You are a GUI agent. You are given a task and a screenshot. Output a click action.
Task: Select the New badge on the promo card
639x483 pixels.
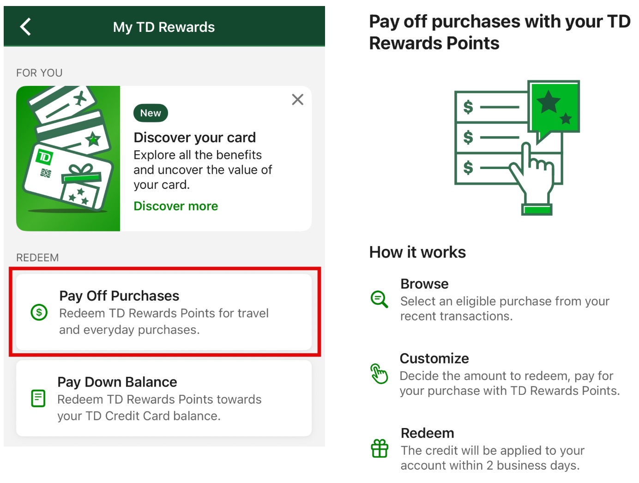click(x=150, y=113)
